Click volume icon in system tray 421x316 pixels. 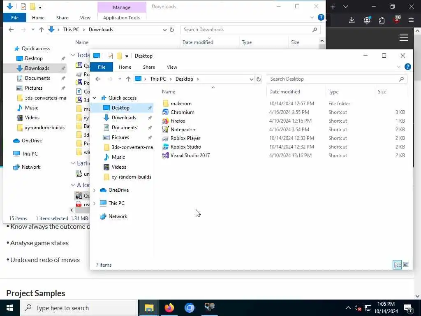[x=357, y=308]
